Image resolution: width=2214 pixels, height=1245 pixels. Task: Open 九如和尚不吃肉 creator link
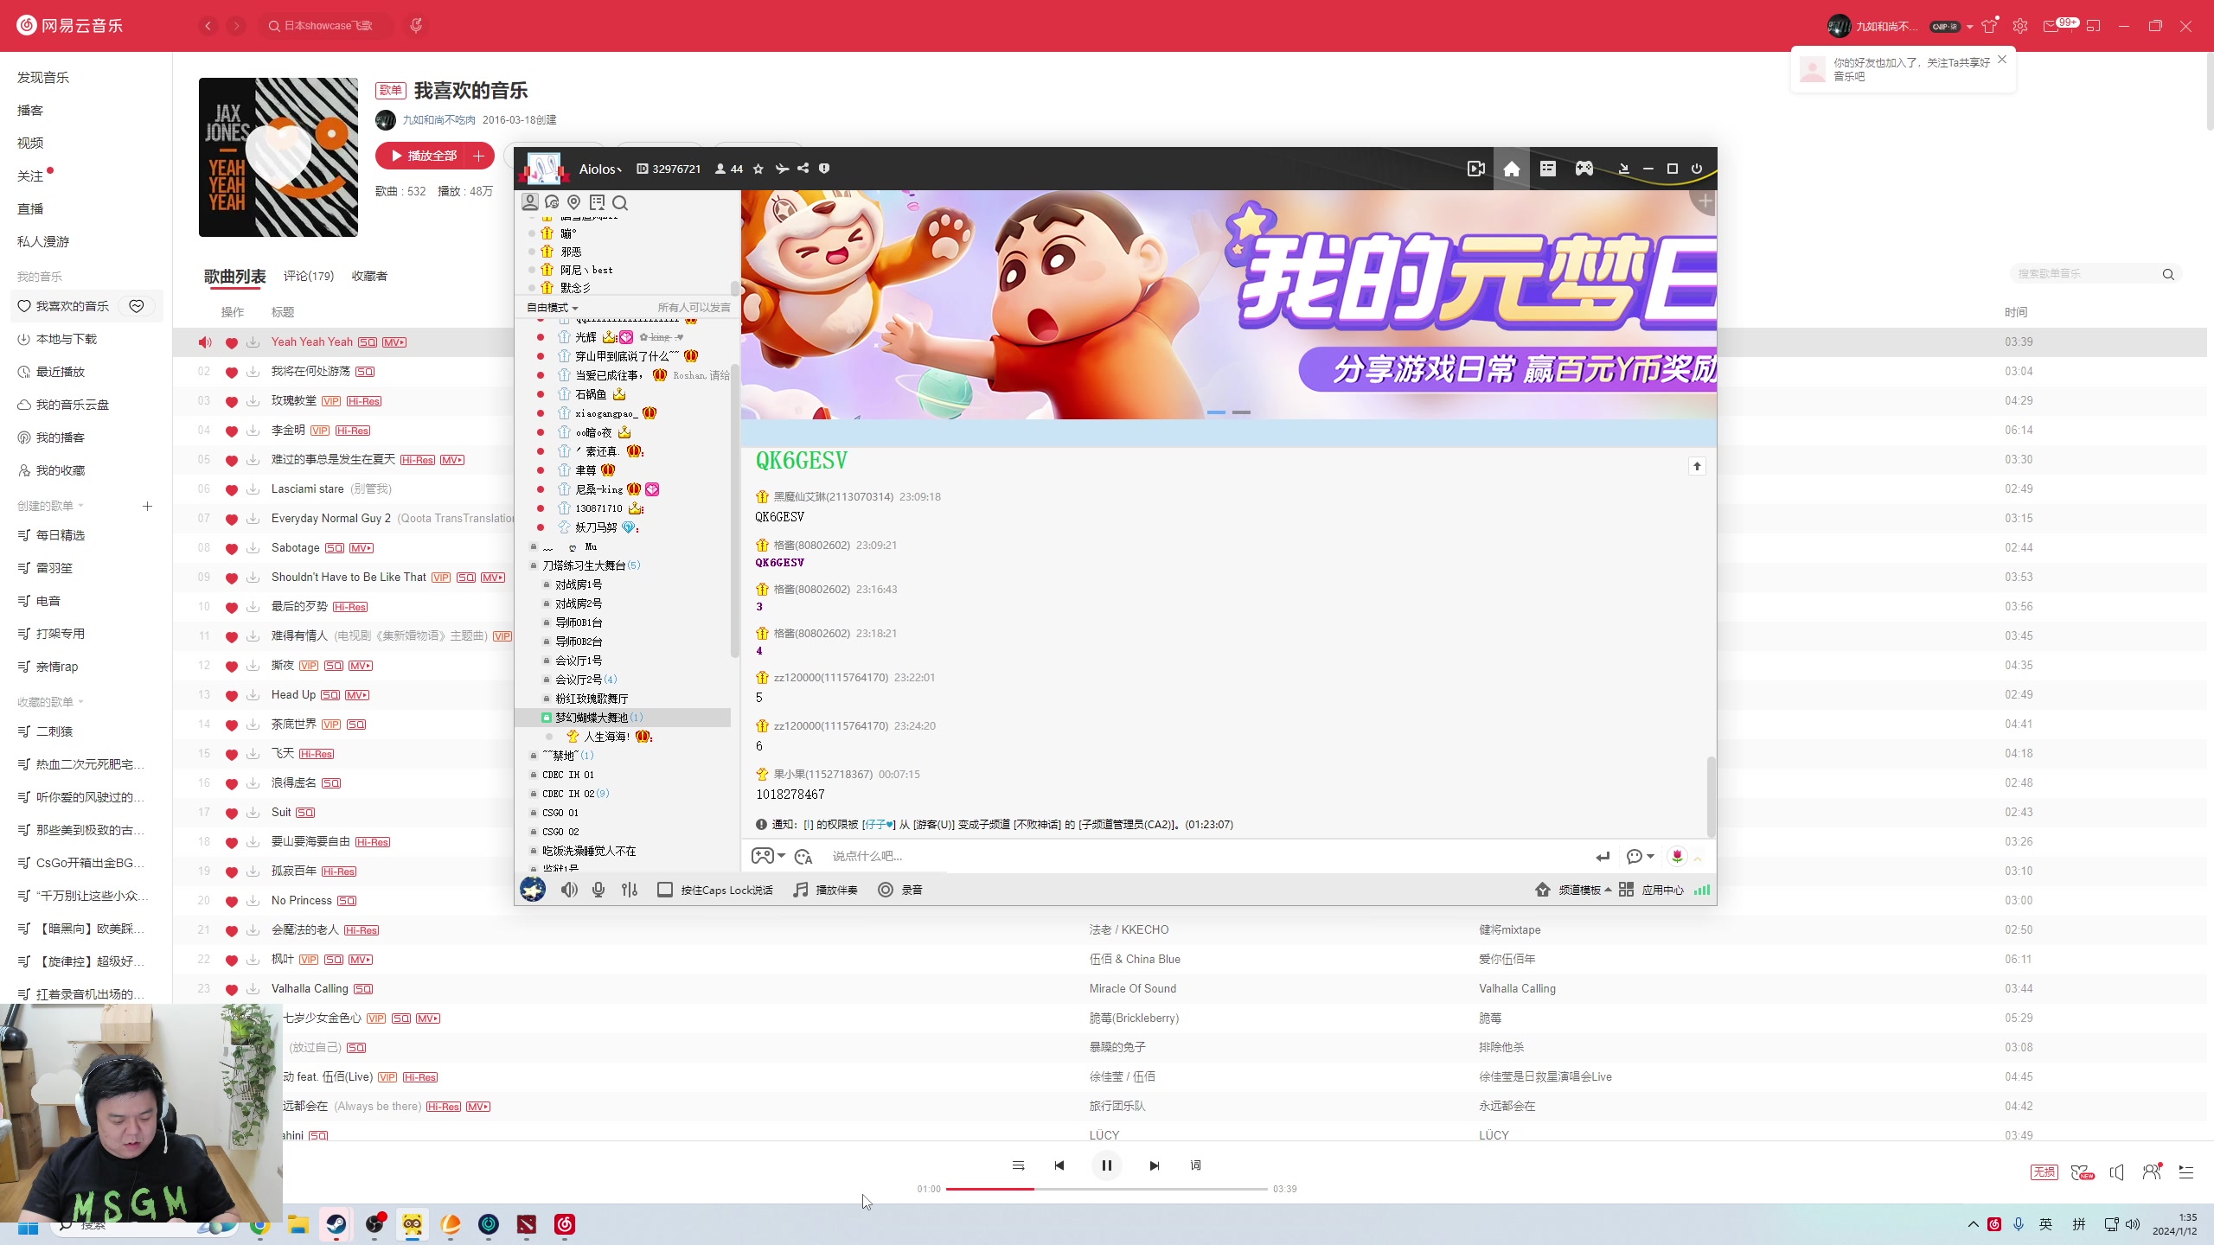[x=438, y=120]
